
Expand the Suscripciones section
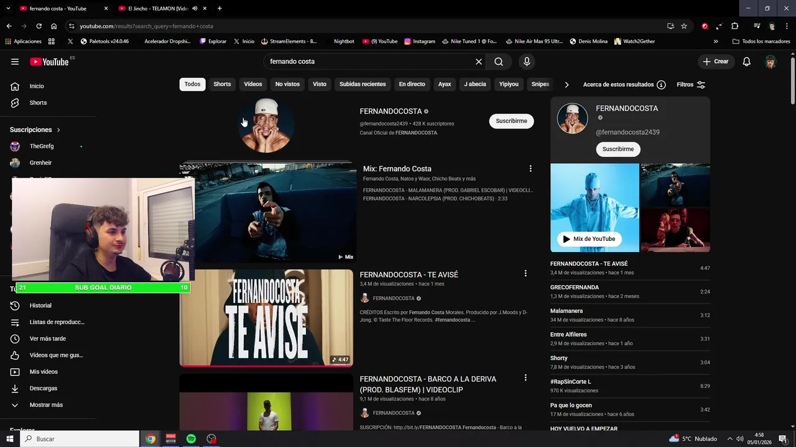point(35,130)
